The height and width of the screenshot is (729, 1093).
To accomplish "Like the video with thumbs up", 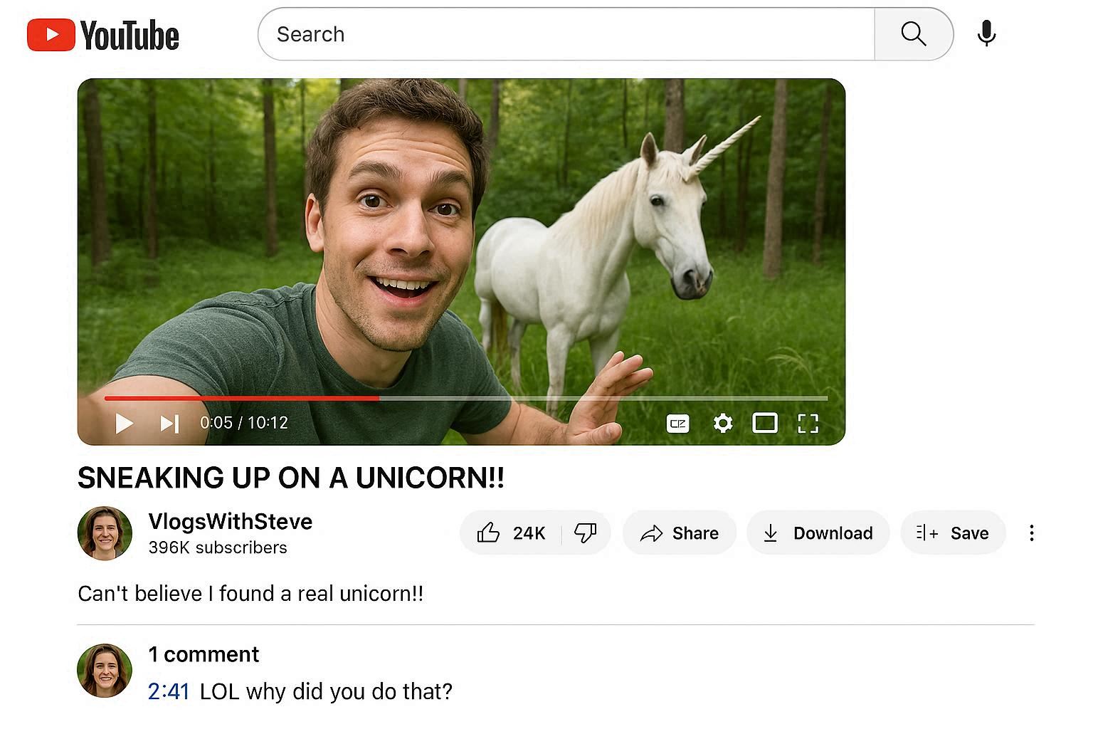I will pyautogui.click(x=511, y=533).
